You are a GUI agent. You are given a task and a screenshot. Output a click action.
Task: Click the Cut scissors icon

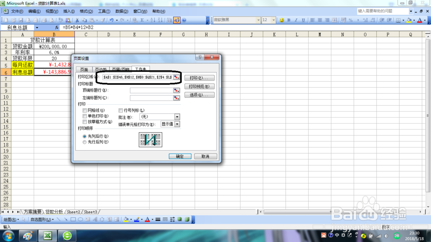pos(77,20)
